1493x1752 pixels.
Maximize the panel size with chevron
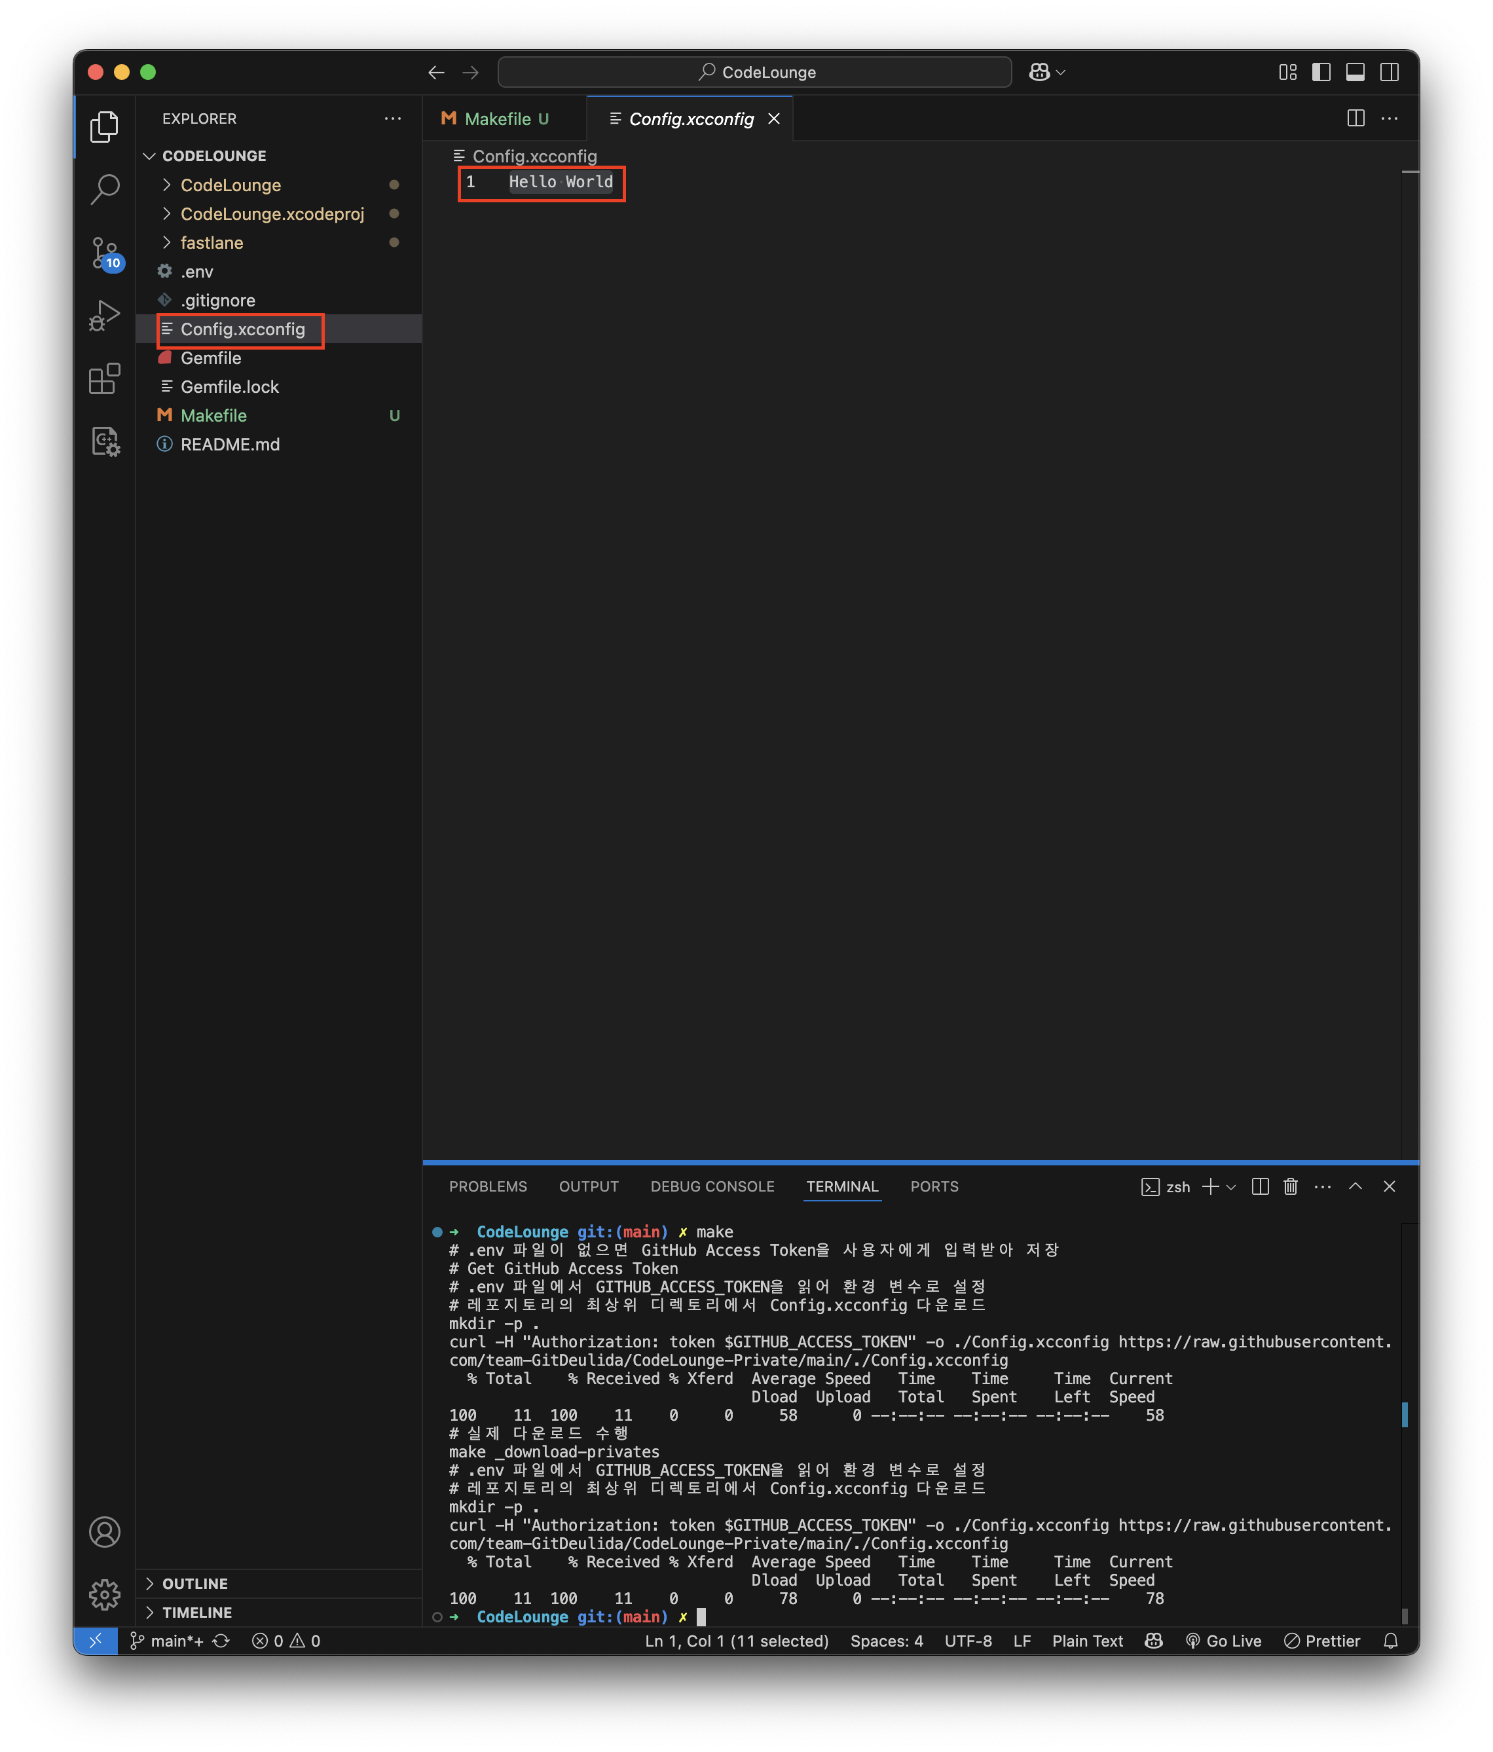click(x=1355, y=1187)
